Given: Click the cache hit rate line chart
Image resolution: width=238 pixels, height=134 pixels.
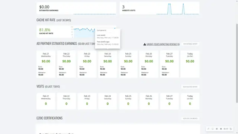Looking at the screenshot, I should click(x=94, y=32).
